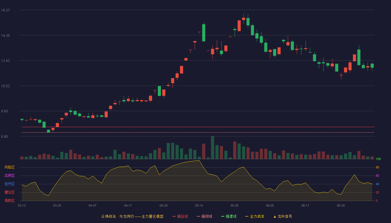This screenshot has height=223, width=391.
Task: Click the orange 80 indicator axis value
Action: (x=377, y=168)
